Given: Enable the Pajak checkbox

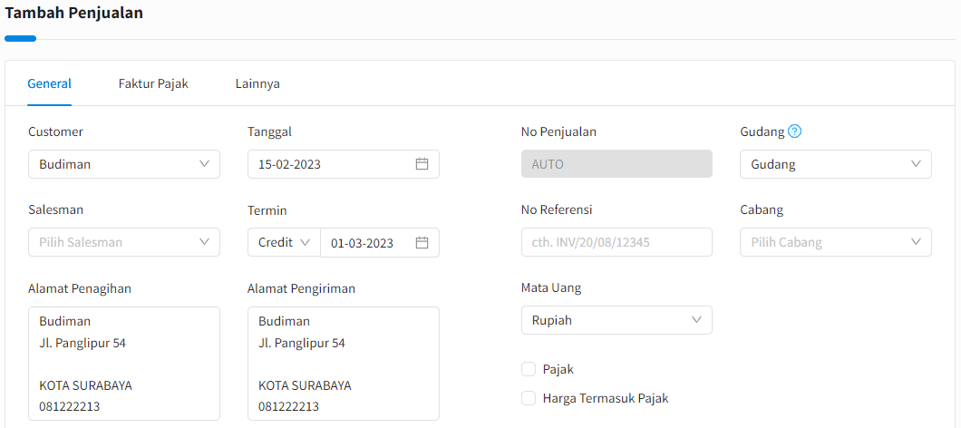Looking at the screenshot, I should tap(529, 369).
